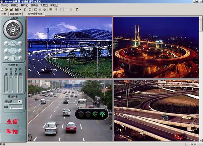Select the traffic light highway camera view
This screenshot has width=203, height=146.
pos(70,110)
